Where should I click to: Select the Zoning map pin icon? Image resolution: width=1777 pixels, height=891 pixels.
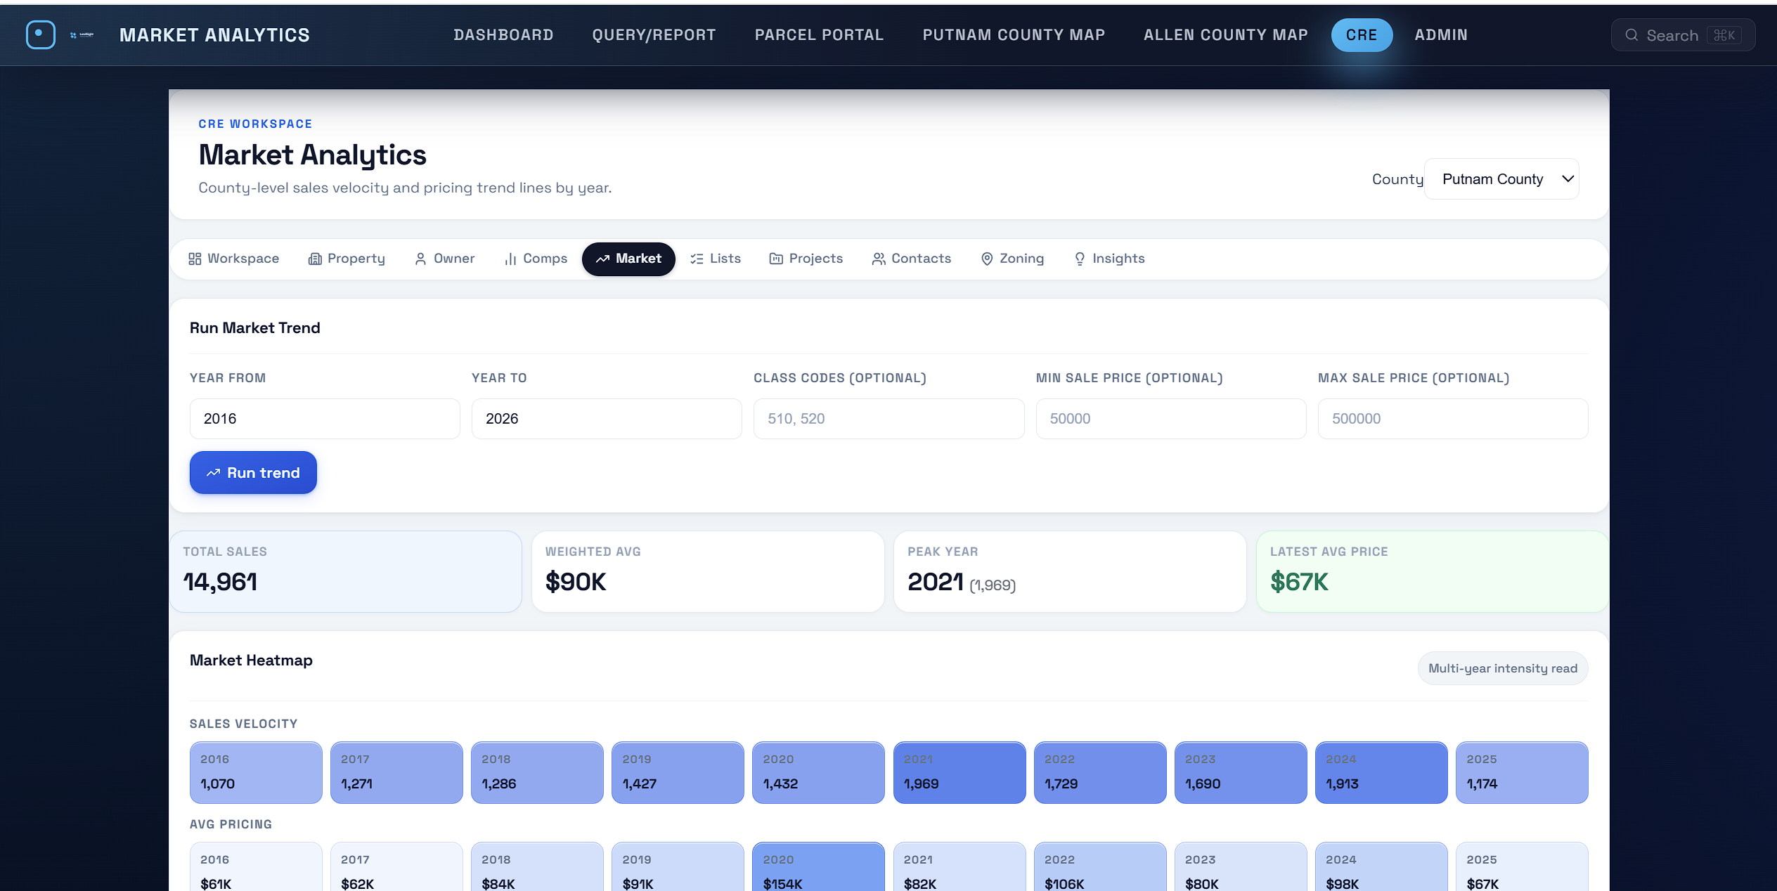(987, 259)
